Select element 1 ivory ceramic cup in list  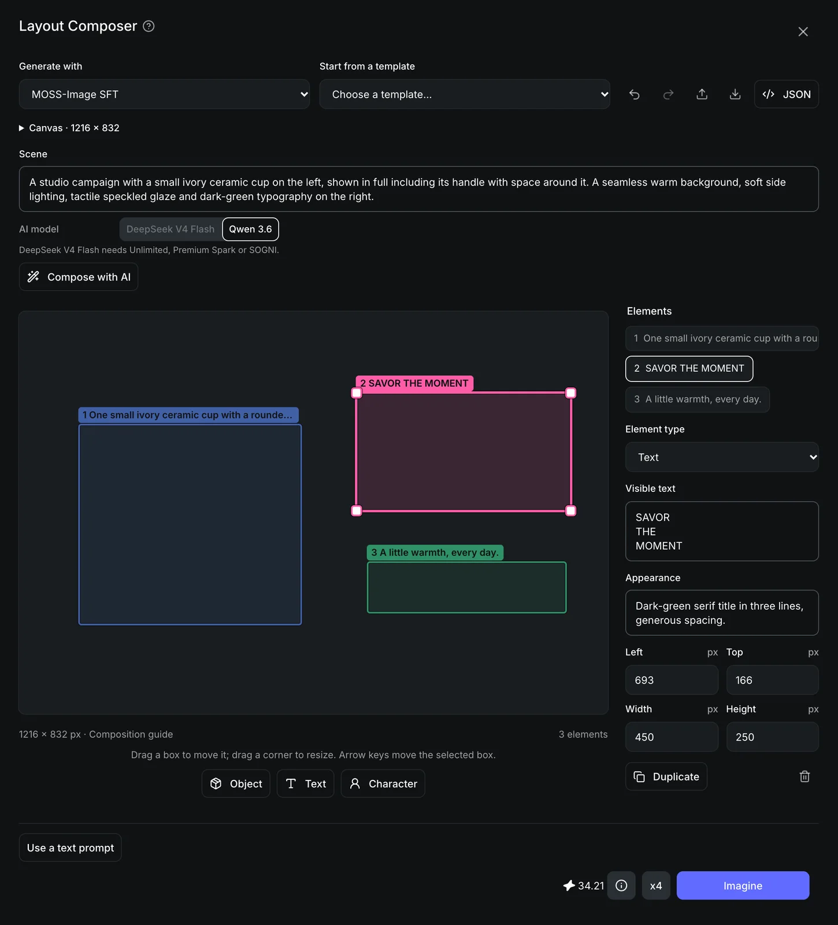(722, 338)
